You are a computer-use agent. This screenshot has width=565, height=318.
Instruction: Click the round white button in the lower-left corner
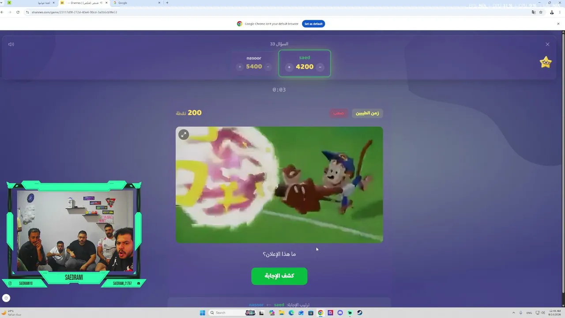[6, 298]
